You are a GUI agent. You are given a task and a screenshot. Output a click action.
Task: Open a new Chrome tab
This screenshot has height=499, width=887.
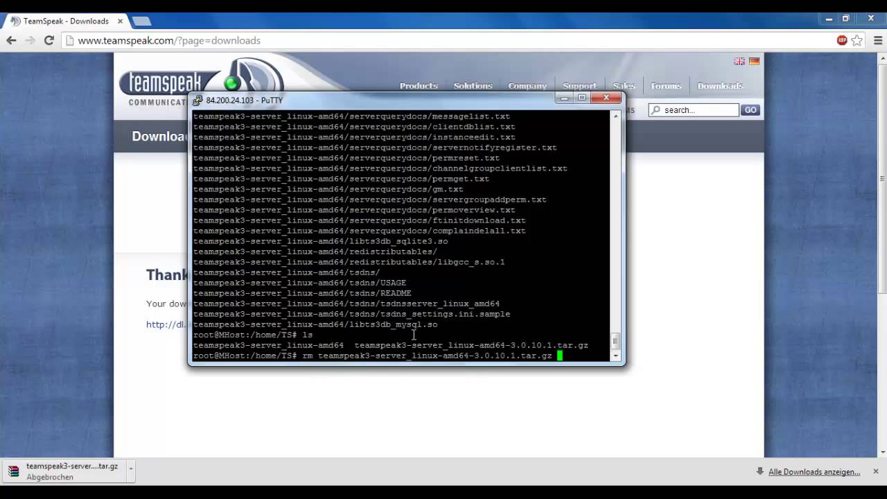(141, 21)
